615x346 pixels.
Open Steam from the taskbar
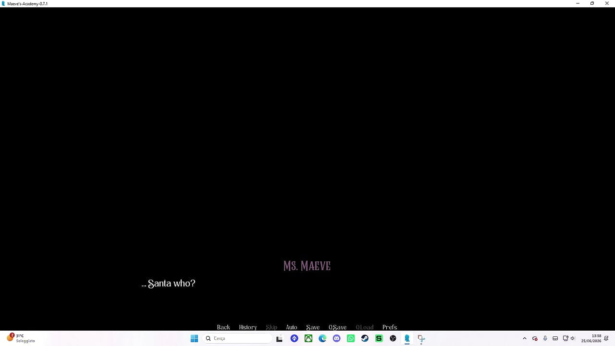365,338
